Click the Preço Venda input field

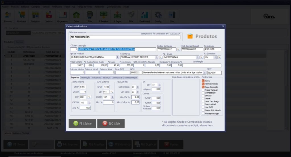126,65
